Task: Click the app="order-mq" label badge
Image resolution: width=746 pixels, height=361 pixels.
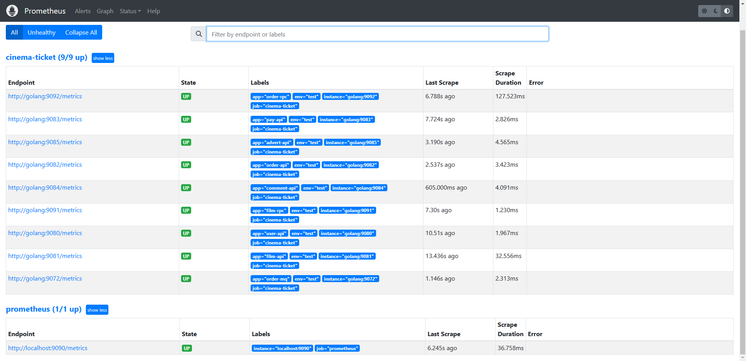Action: pos(271,279)
